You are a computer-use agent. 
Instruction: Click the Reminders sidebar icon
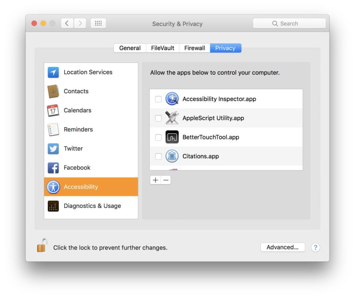coord(53,129)
